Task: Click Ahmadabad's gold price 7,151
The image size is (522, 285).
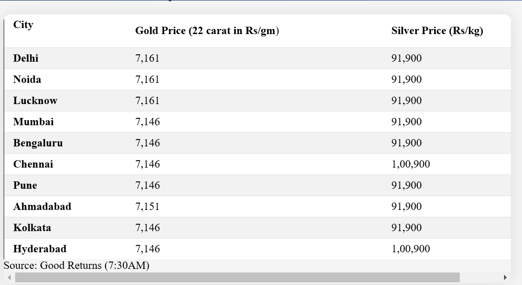Action: click(x=147, y=207)
